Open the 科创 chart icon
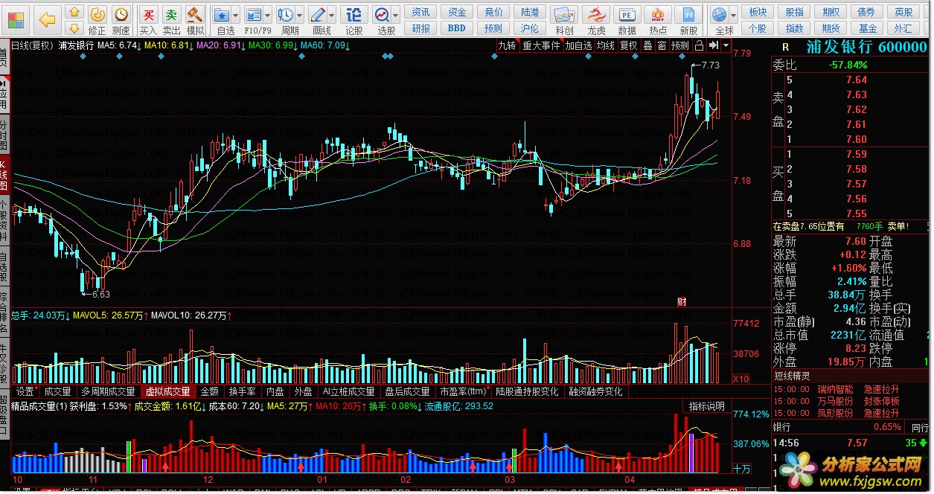The width and height of the screenshot is (934, 494). tap(564, 14)
